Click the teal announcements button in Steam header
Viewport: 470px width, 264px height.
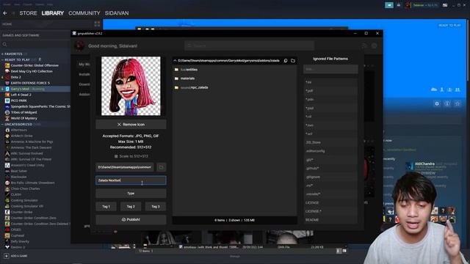(x=388, y=5)
